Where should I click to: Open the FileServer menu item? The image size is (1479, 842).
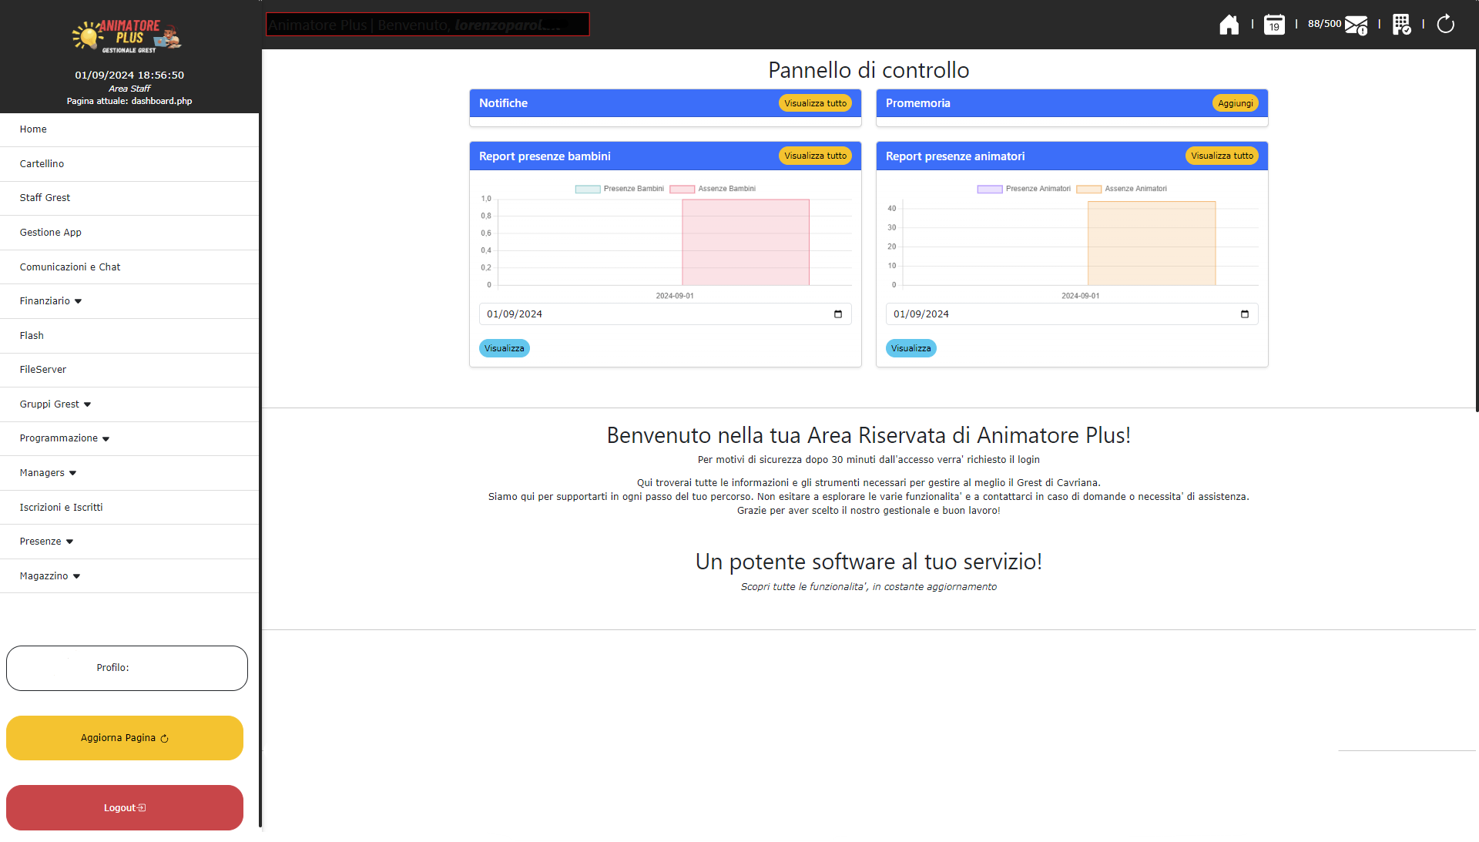(43, 370)
